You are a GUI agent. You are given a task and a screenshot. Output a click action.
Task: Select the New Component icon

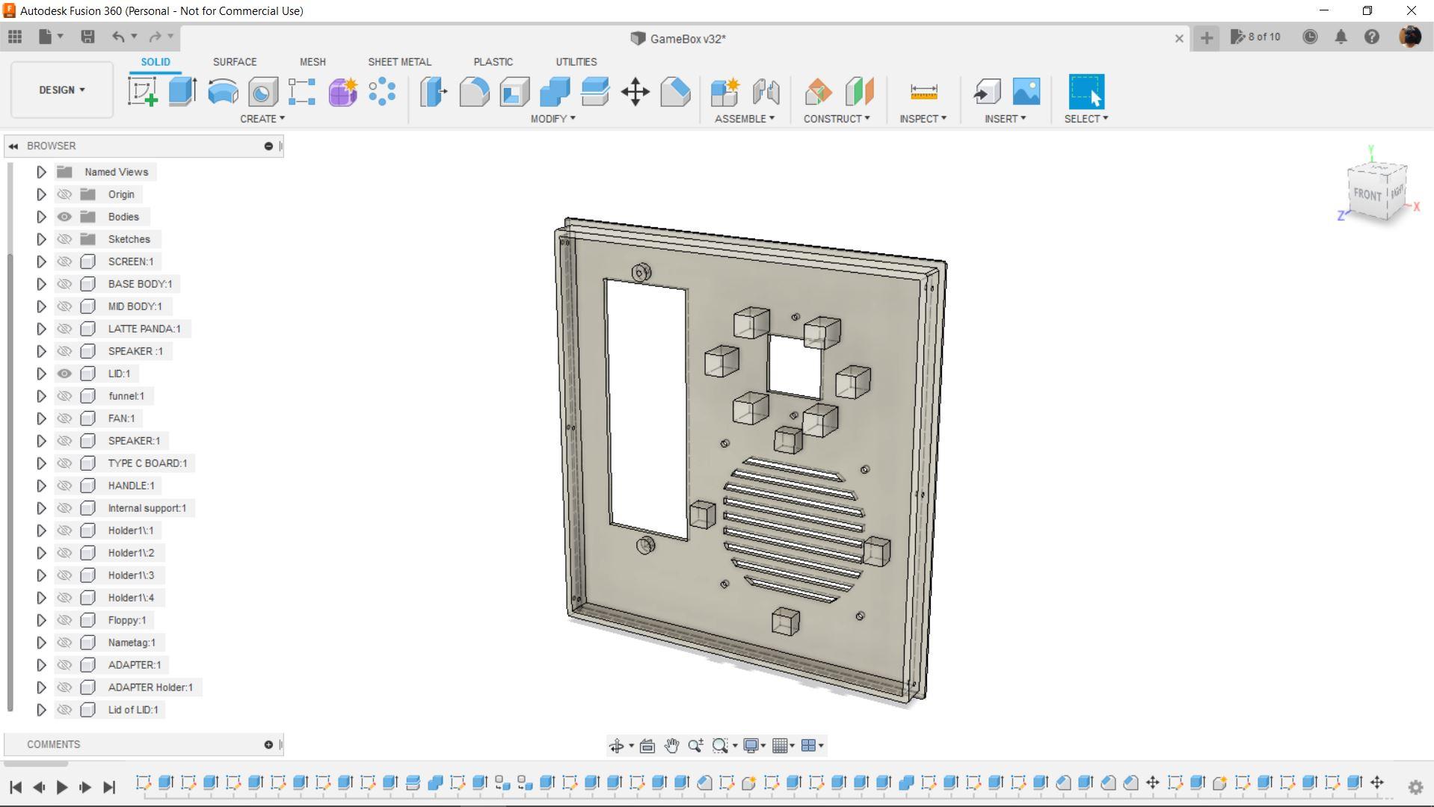[724, 92]
